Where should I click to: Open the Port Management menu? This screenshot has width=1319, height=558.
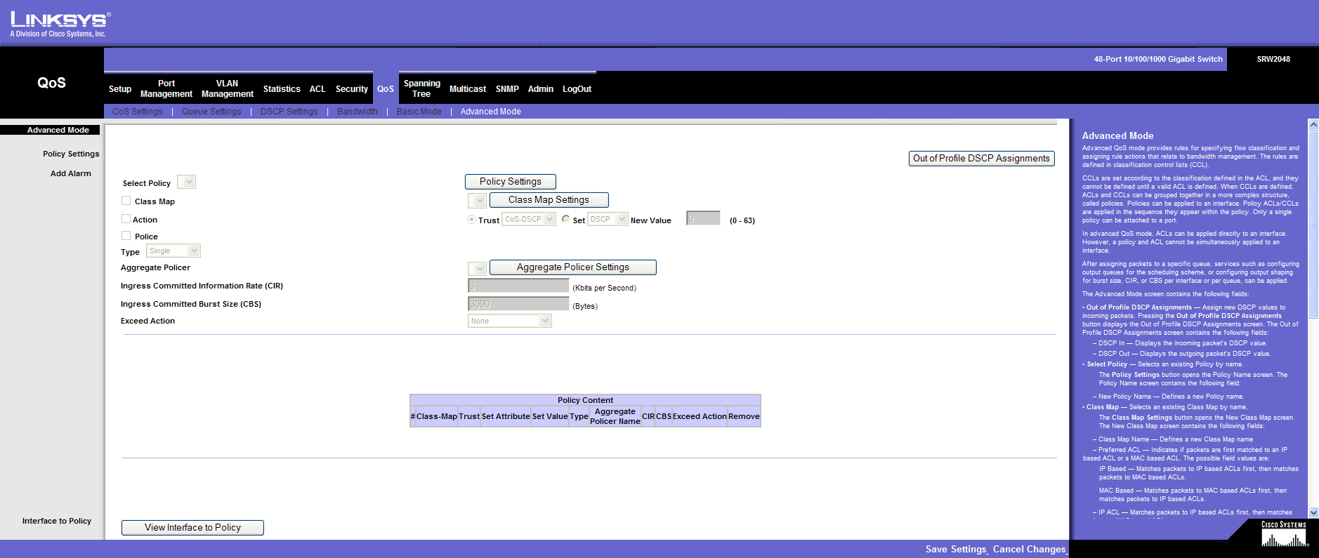coord(166,88)
